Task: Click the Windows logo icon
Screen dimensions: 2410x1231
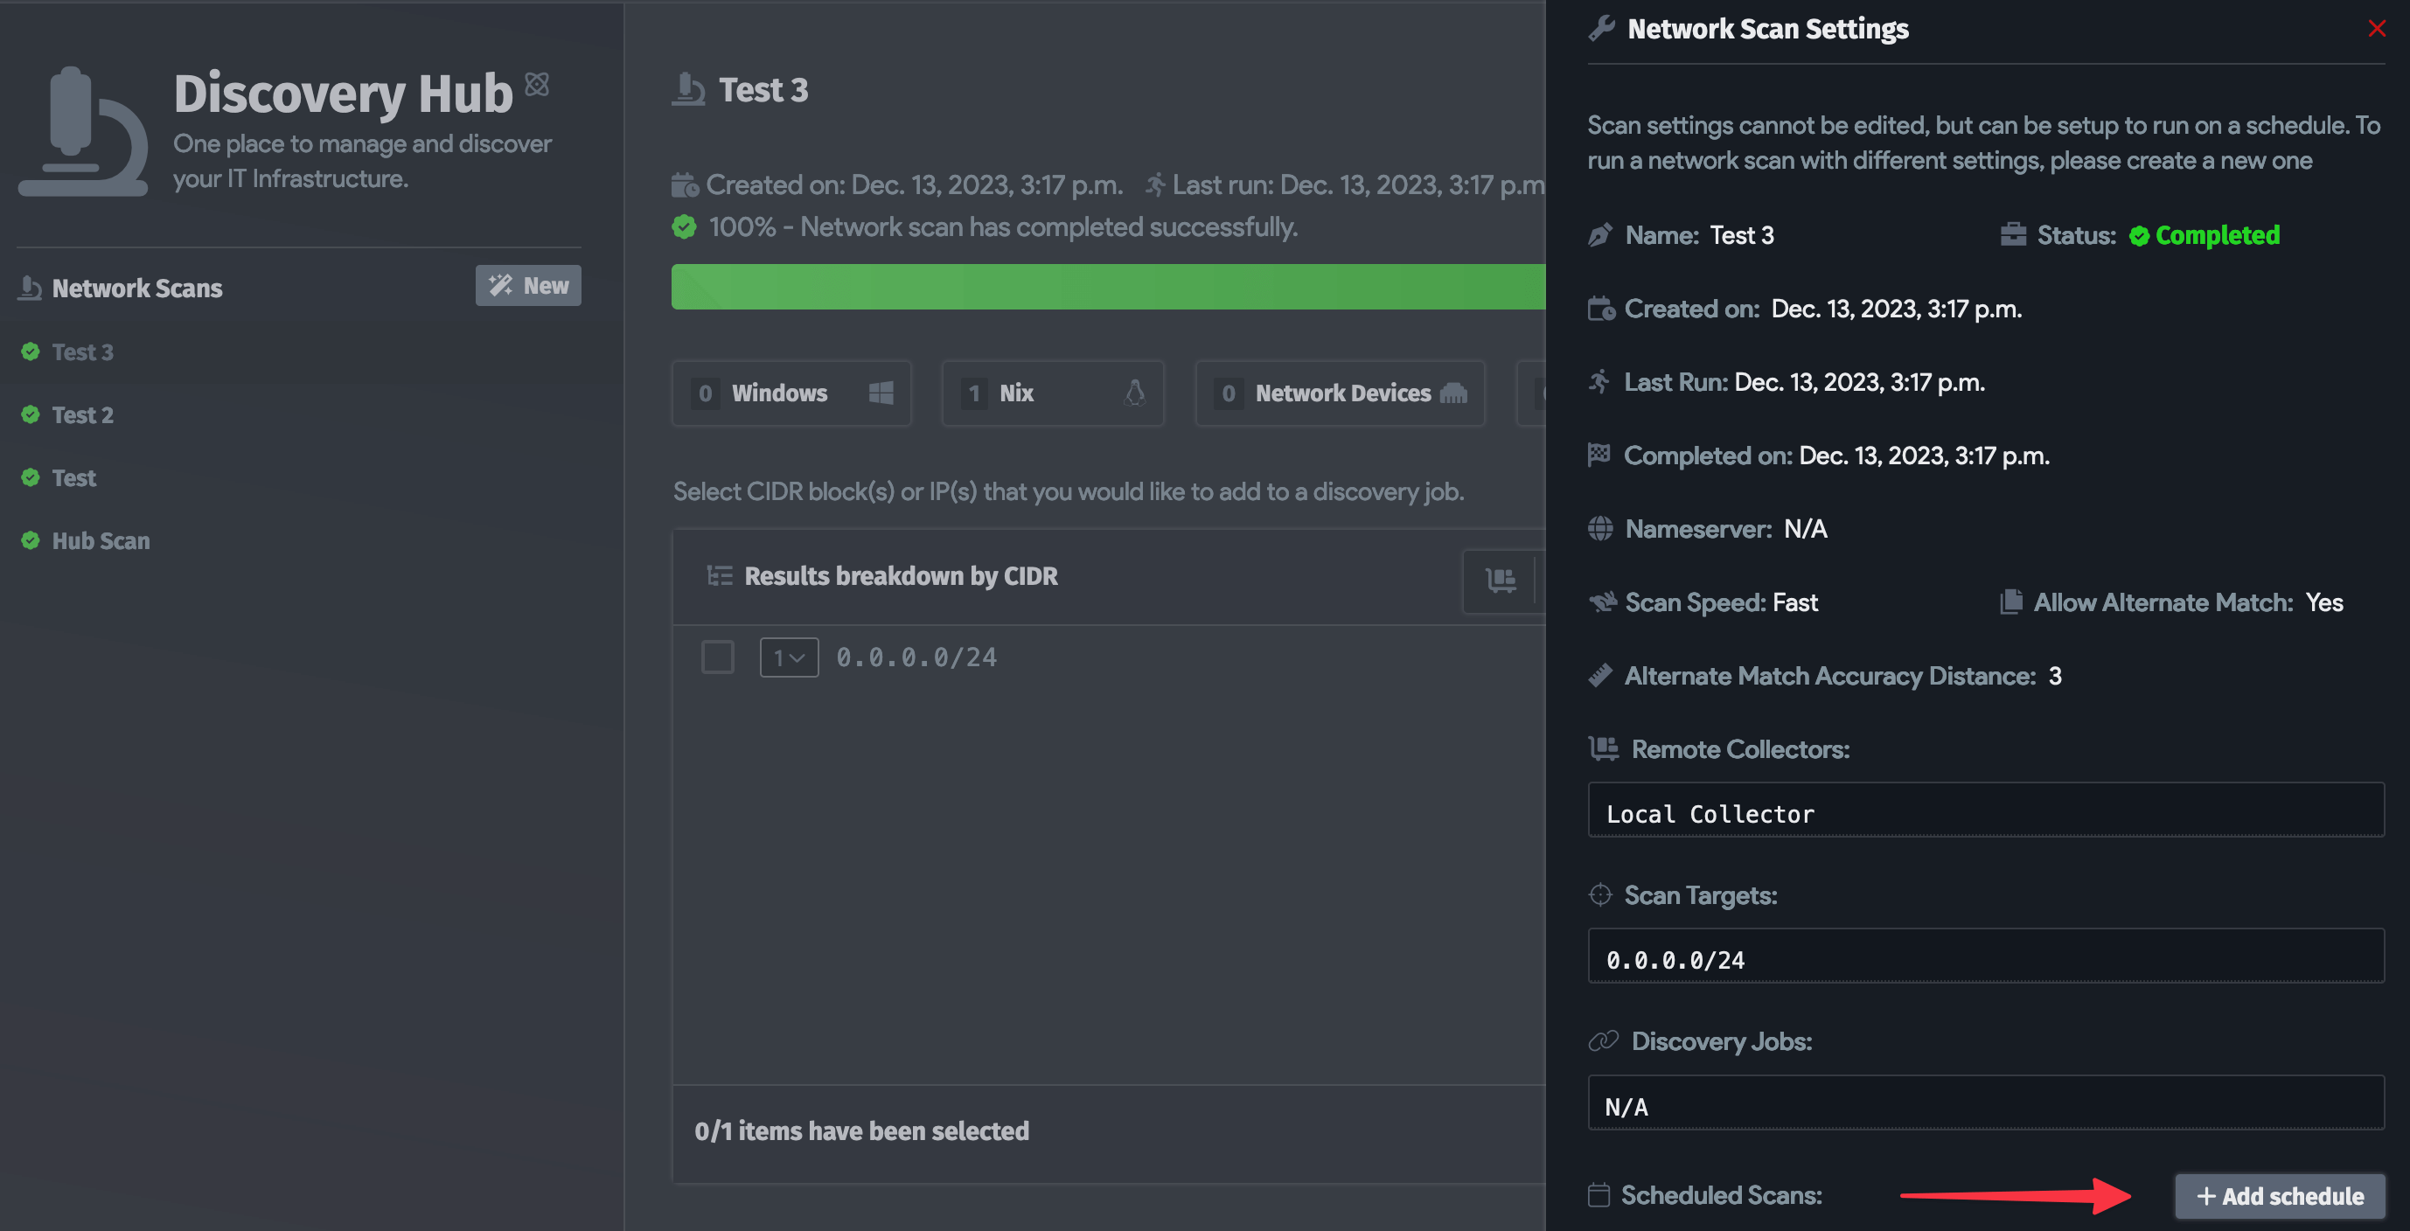Action: click(x=881, y=393)
